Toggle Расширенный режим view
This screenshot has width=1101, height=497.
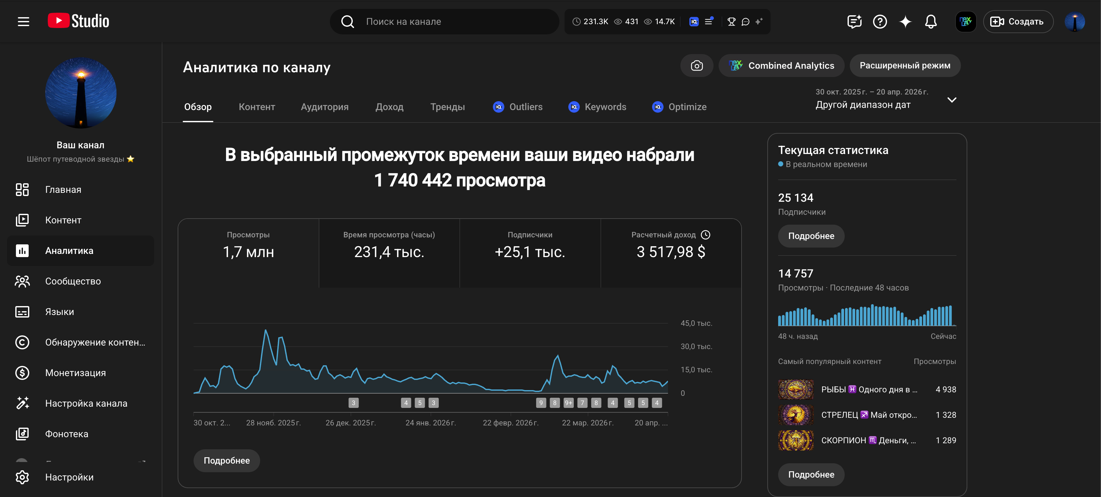905,66
